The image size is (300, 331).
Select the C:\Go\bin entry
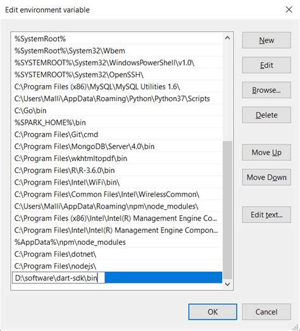click(x=117, y=110)
